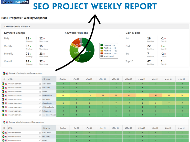
Task: Sort Google Mobile table by Jun 08 column
Action: [169, 128]
